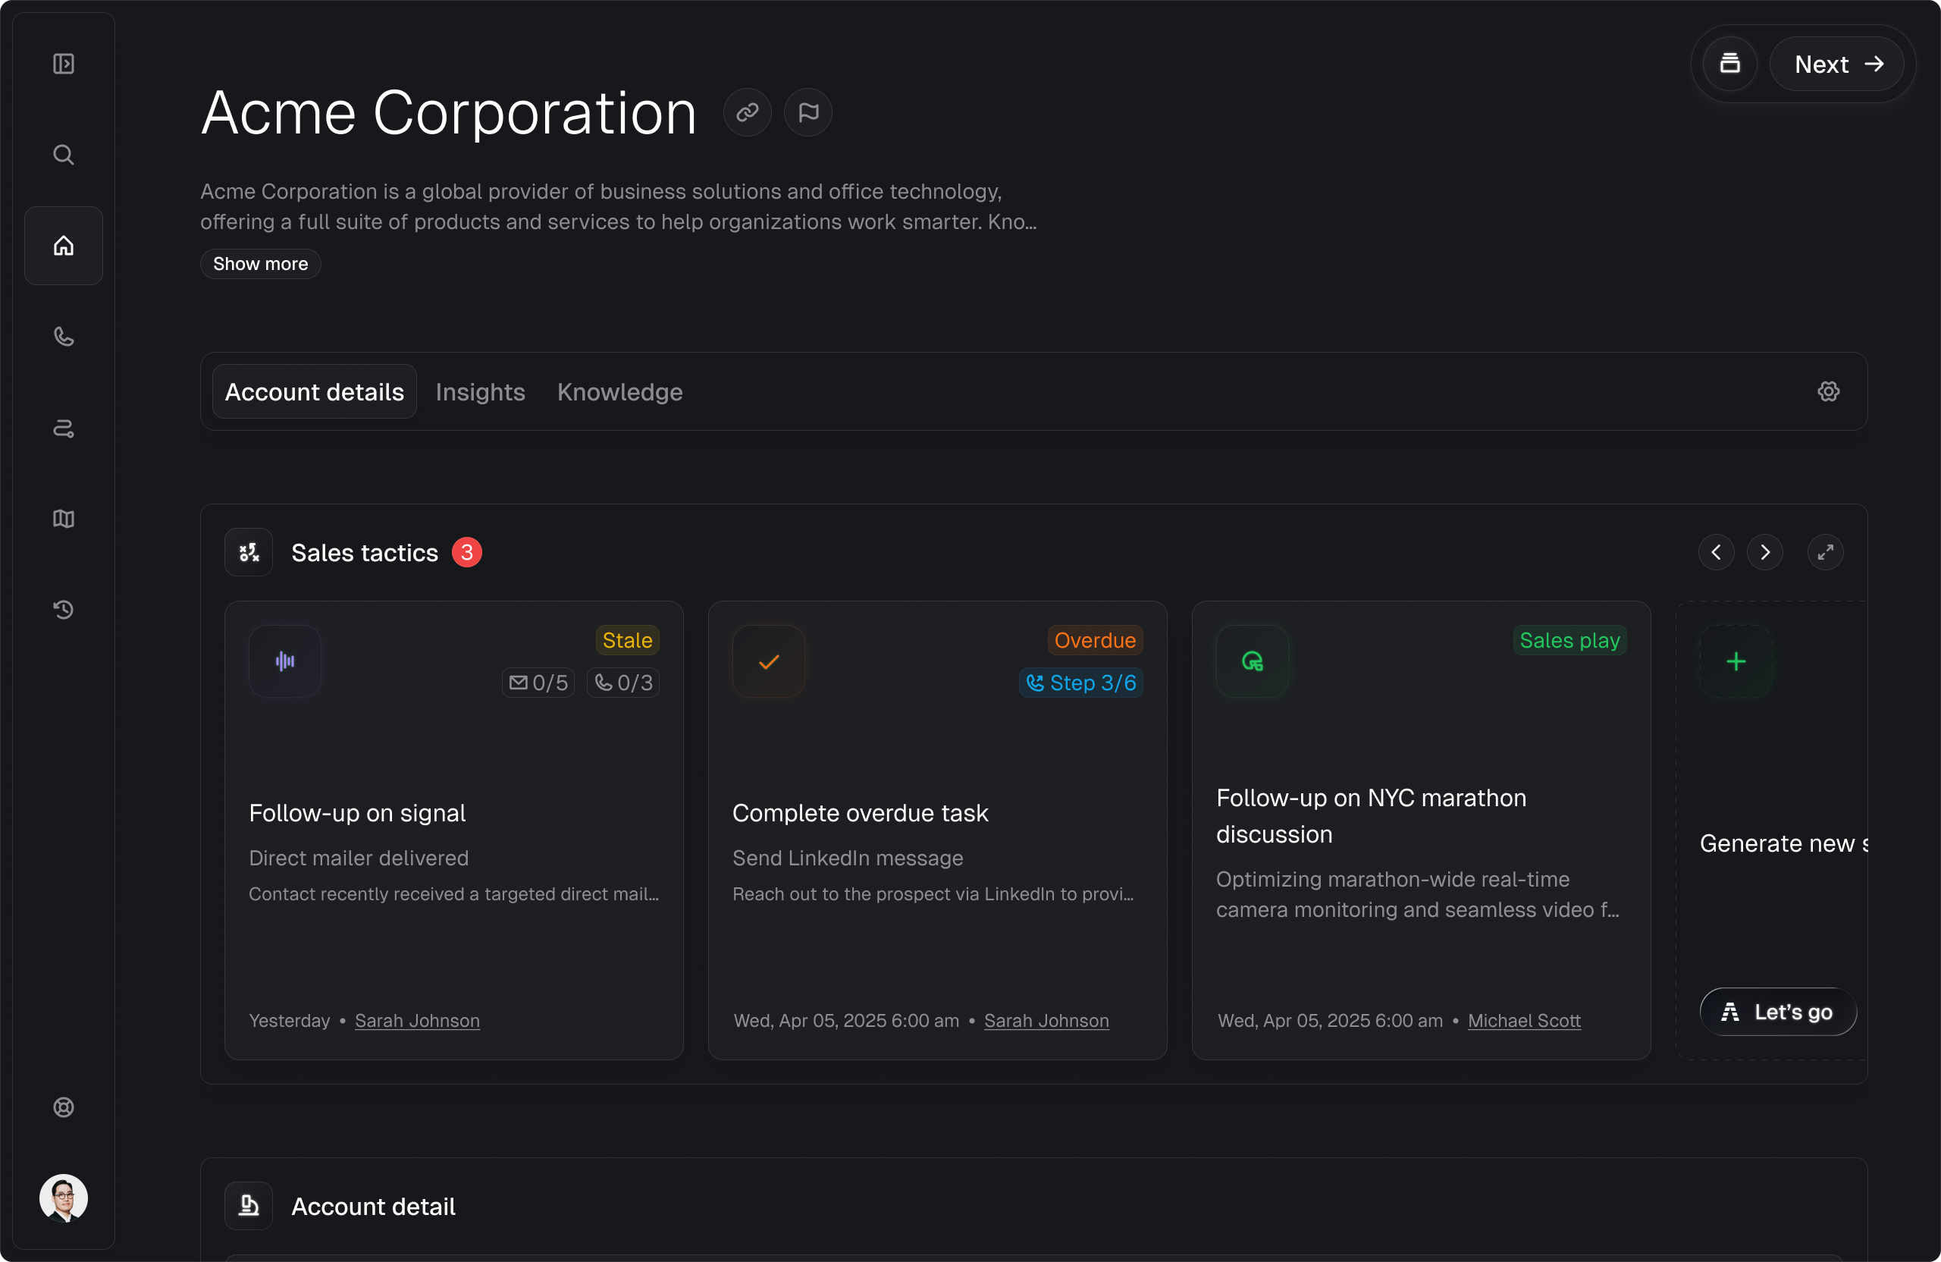Click the signal waveform icon on first card
The image size is (1941, 1262).
coord(284,661)
